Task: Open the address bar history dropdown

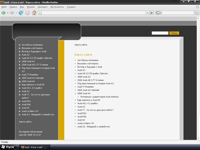Action: [147, 13]
